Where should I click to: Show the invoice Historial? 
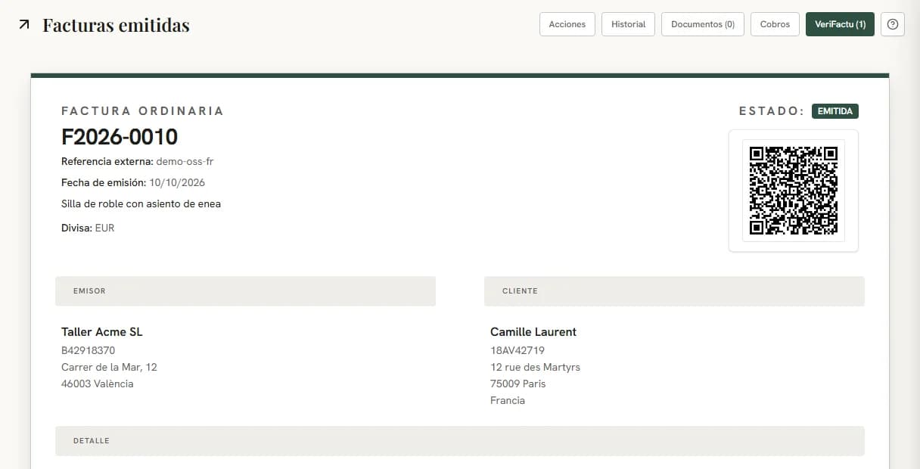[x=628, y=24]
